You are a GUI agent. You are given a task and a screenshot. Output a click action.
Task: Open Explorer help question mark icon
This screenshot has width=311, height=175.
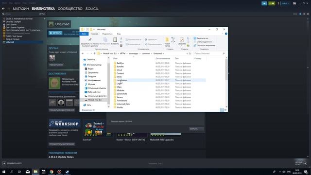[x=226, y=34]
